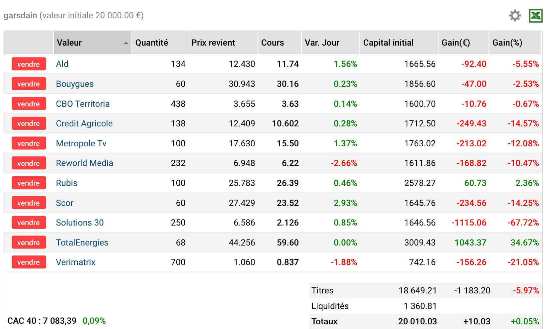
Task: Open the Verimatrix stock link
Action: pos(76,262)
